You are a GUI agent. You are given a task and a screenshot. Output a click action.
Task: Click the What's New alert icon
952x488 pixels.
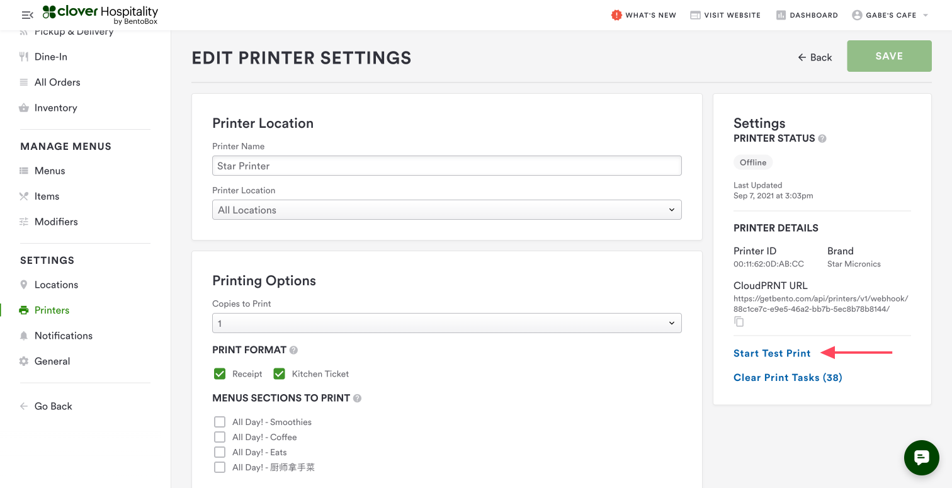[616, 15]
